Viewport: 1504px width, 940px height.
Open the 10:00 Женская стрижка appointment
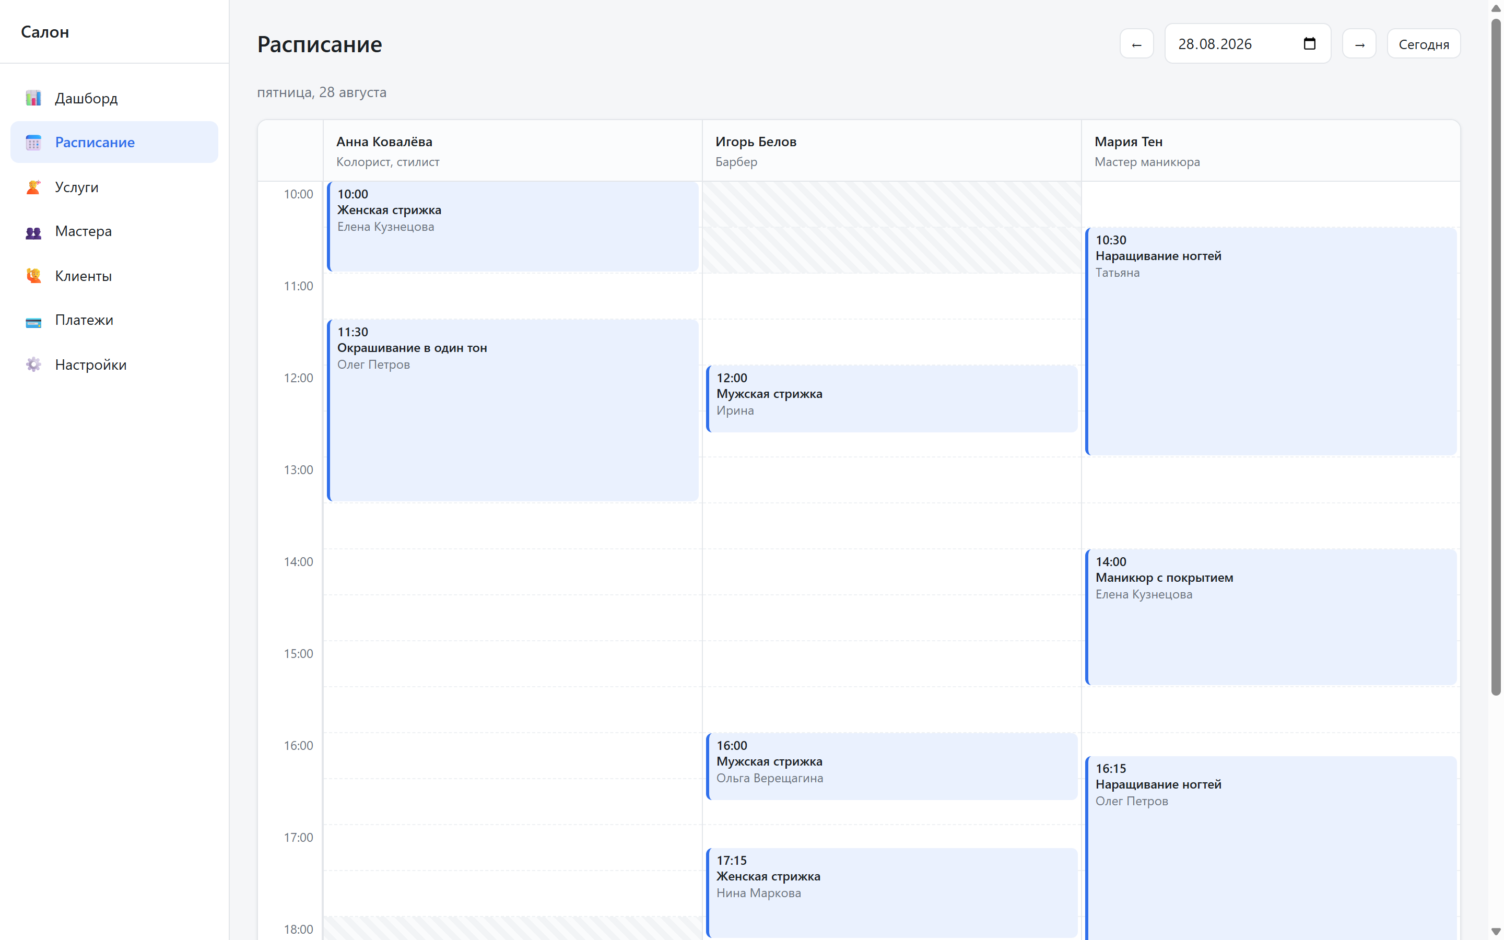(x=513, y=226)
